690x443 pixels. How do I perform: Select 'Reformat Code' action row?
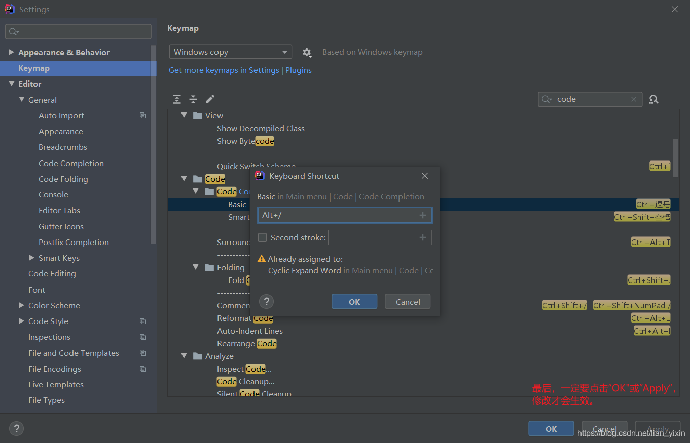[x=245, y=318]
